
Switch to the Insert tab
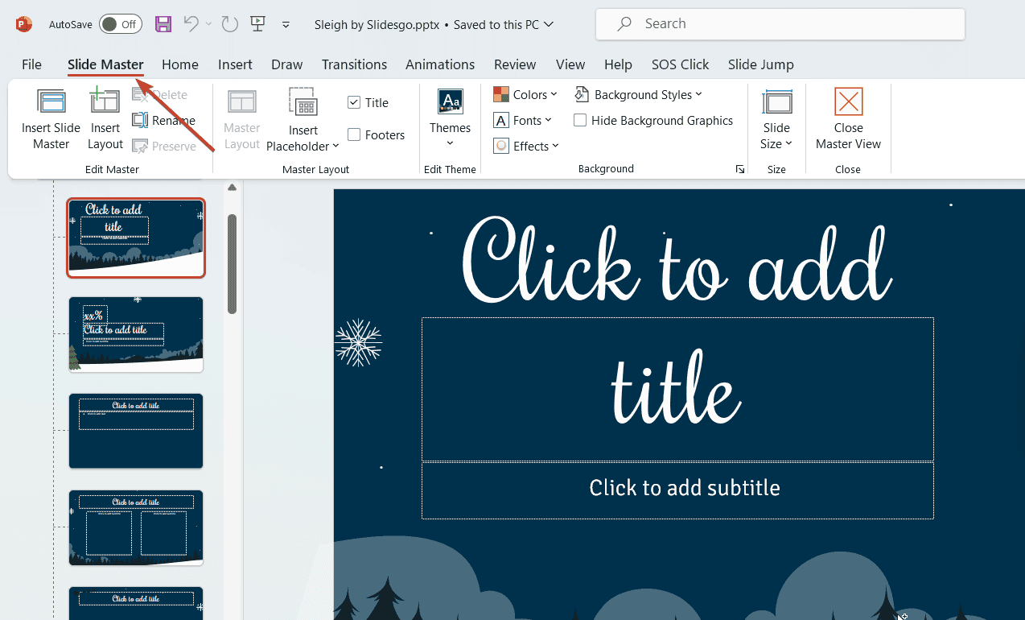pyautogui.click(x=235, y=64)
